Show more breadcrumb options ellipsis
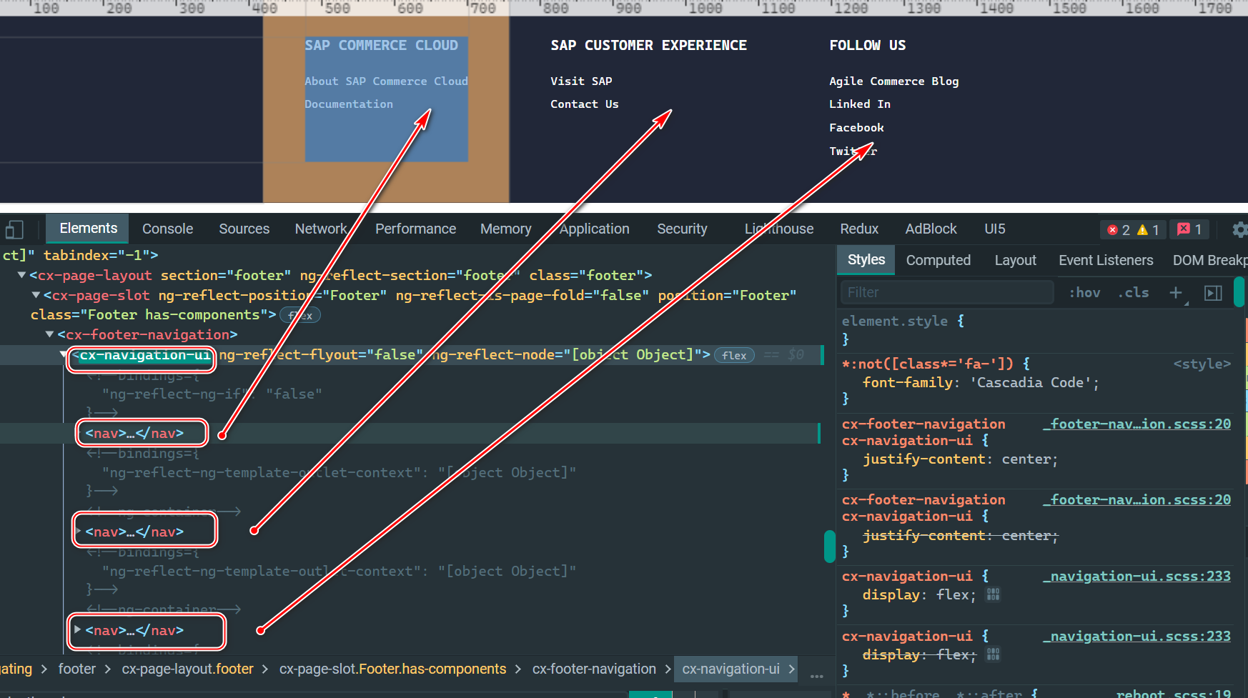Viewport: 1248px width, 698px height. click(x=817, y=675)
